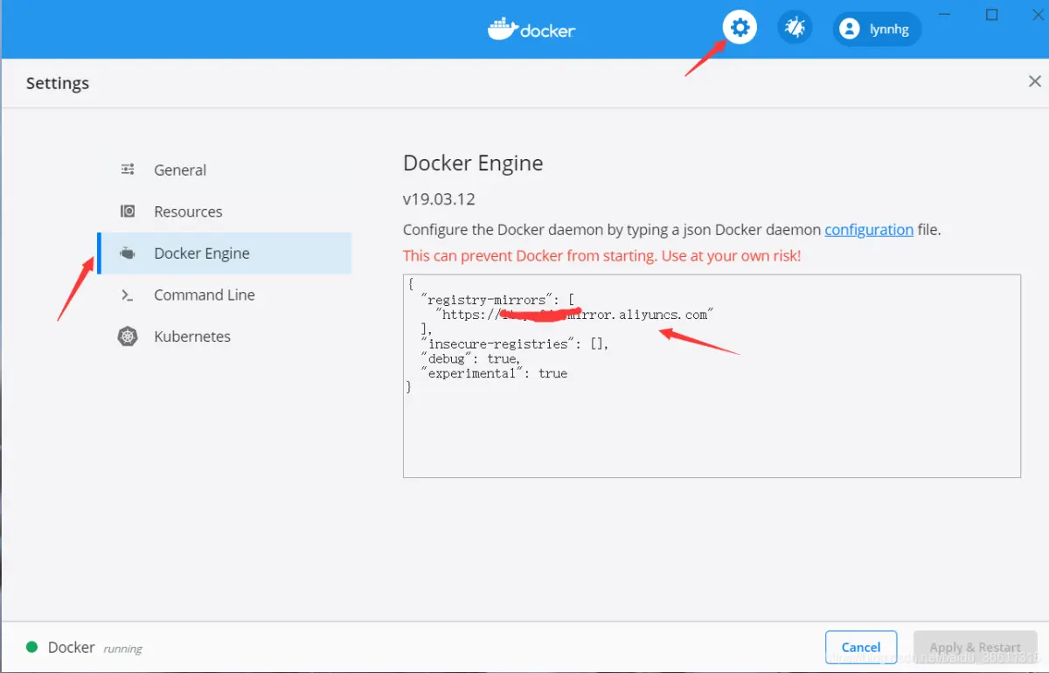This screenshot has width=1049, height=673.
Task: Click the General sliders icon
Action: [128, 170]
